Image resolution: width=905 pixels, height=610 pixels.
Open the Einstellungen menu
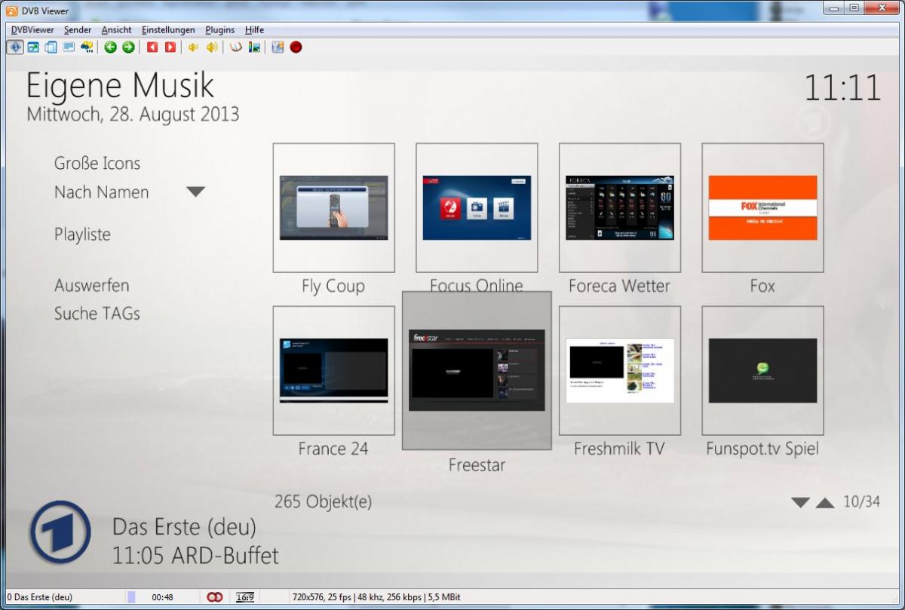tap(168, 29)
